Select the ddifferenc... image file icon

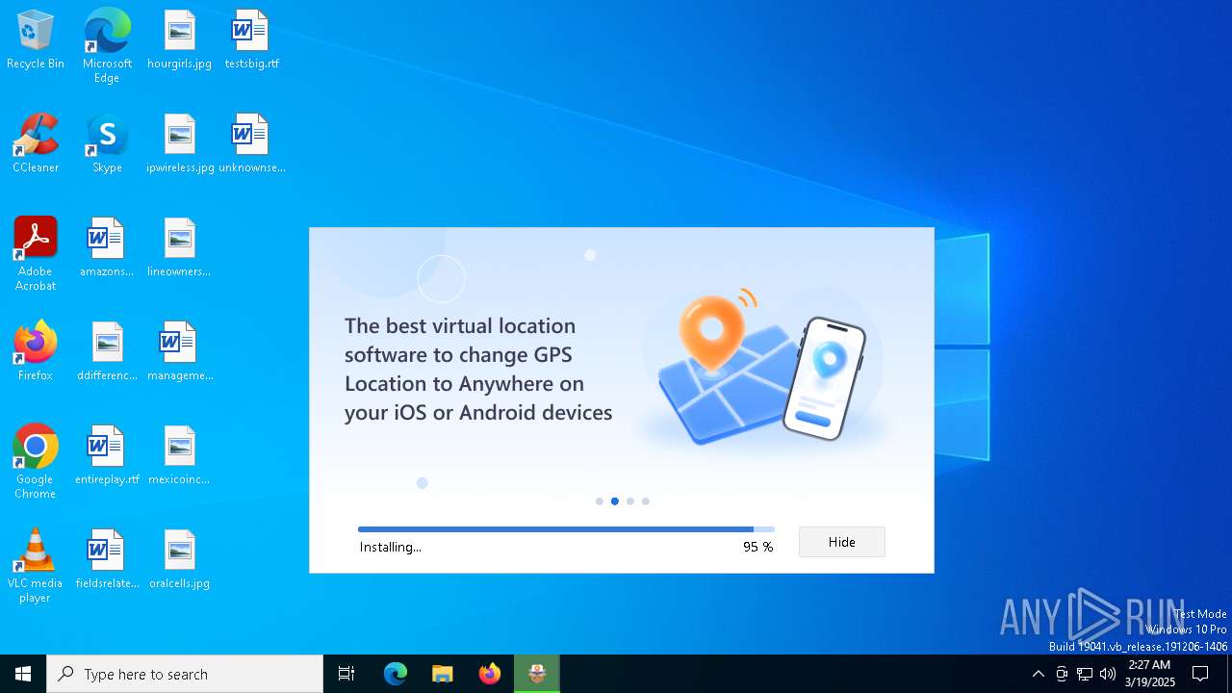pyautogui.click(x=107, y=352)
